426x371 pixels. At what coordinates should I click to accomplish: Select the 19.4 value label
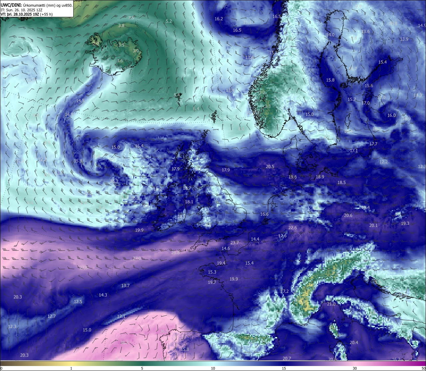(x=221, y=263)
